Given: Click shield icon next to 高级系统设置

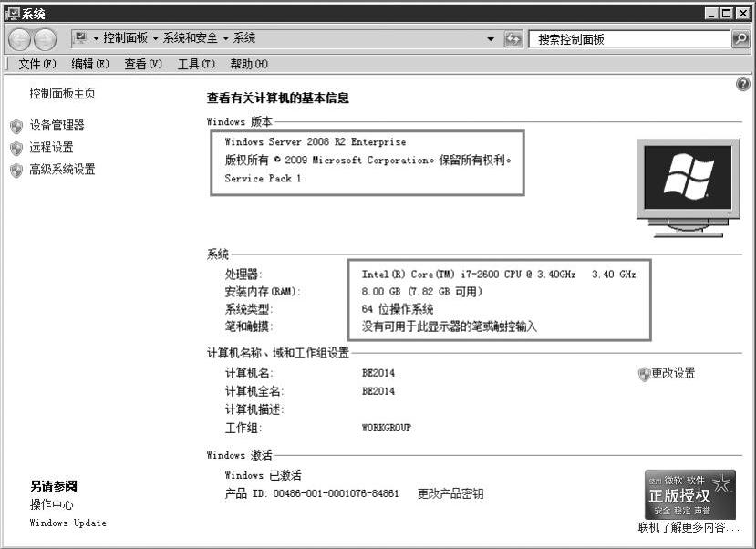Looking at the screenshot, I should point(16,171).
